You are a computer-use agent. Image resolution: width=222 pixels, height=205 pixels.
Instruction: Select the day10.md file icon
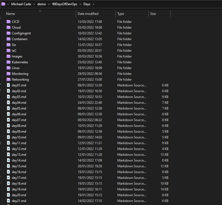click(9, 137)
